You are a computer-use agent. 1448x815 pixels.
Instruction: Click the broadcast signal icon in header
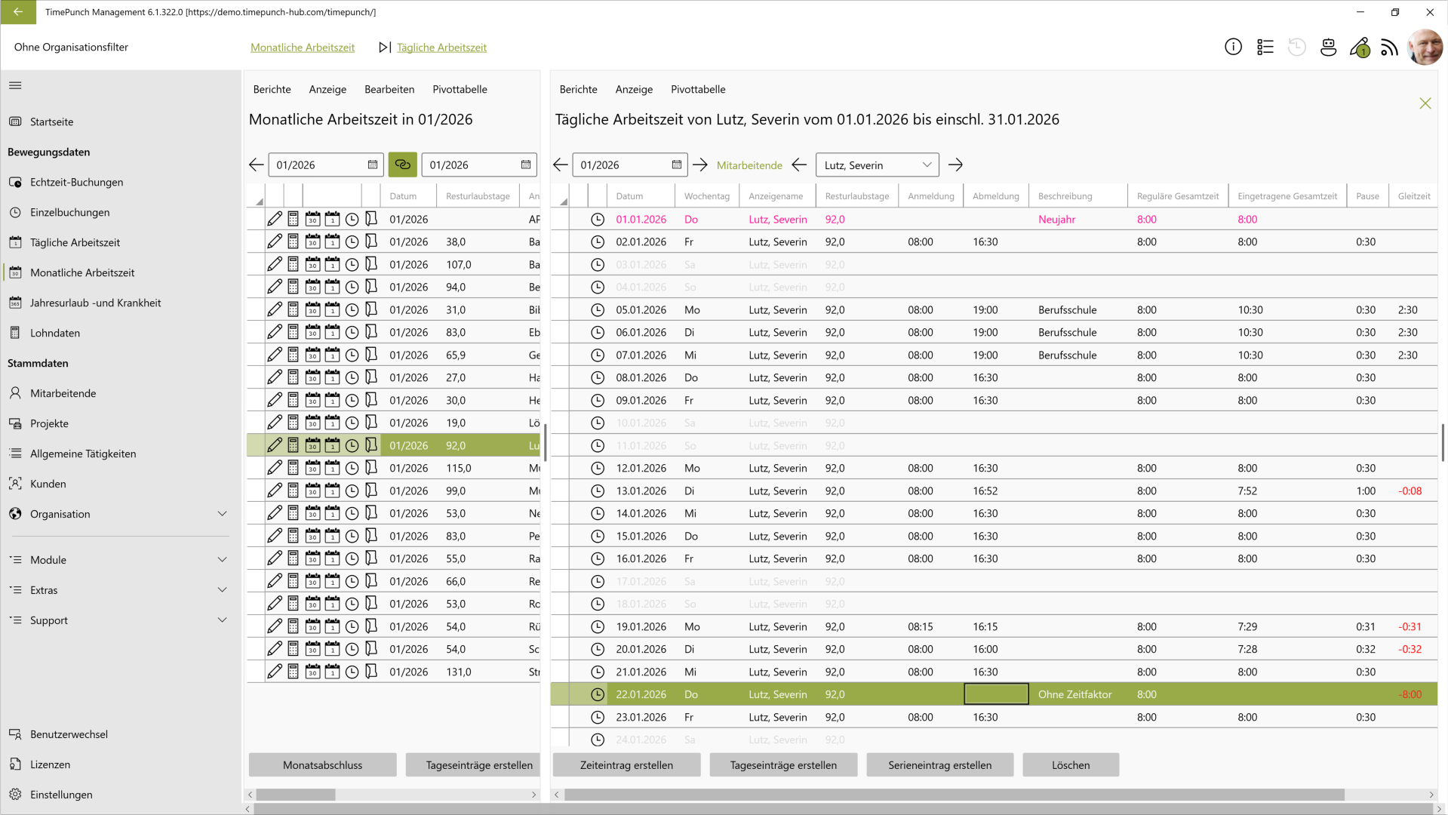1389,48
